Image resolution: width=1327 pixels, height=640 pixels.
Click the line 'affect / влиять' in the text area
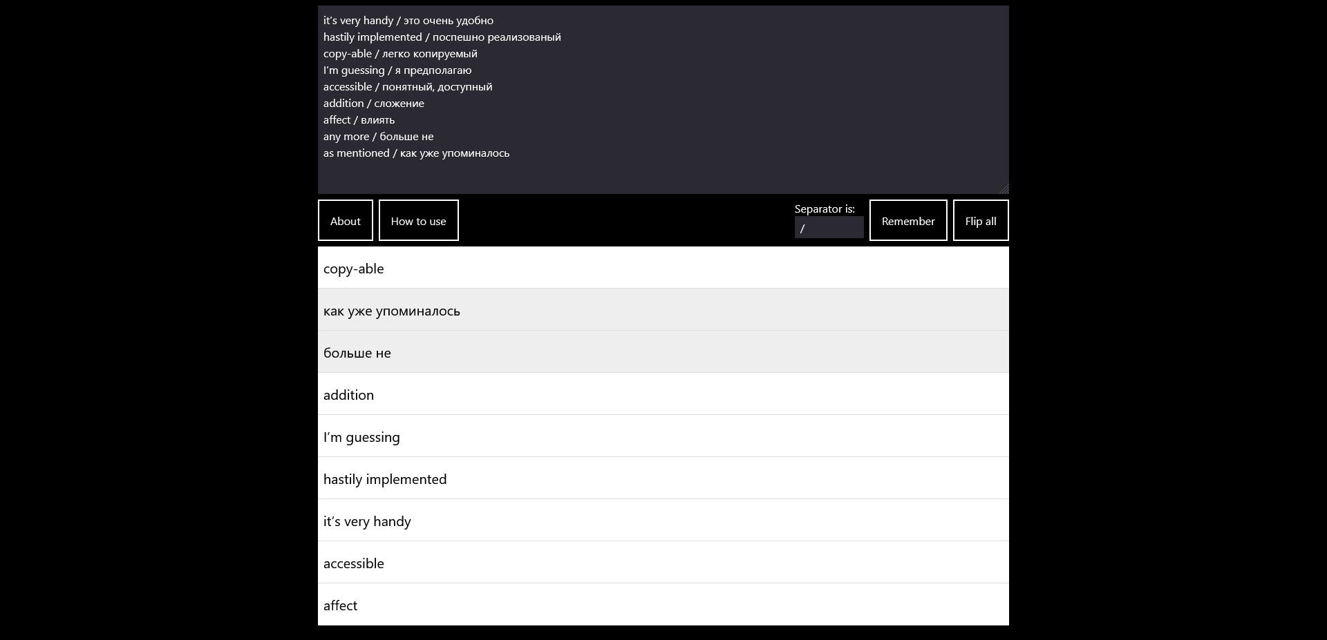[x=359, y=119]
